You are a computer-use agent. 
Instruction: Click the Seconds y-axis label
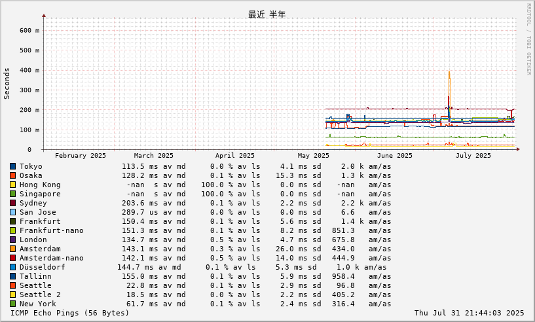tap(7, 84)
